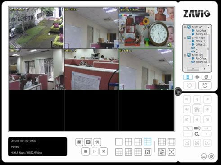Open settings via the hammer-and-wrench tools icon

click(x=97, y=142)
